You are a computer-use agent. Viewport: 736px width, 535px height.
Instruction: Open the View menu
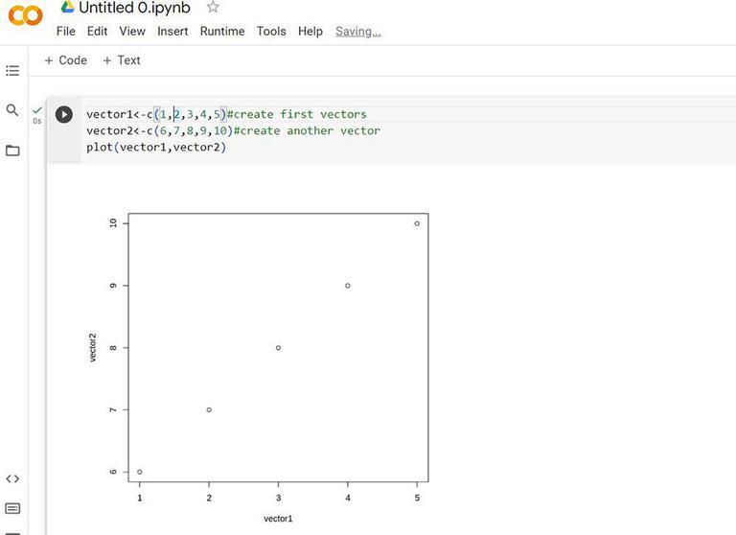[132, 31]
